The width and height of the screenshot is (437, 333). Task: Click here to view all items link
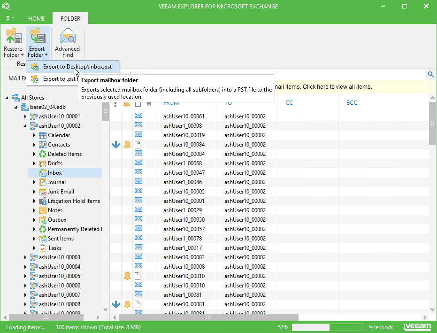(337, 87)
